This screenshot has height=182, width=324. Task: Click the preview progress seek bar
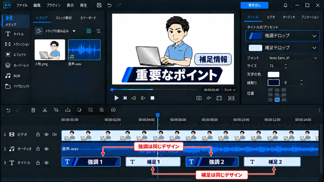(154, 90)
